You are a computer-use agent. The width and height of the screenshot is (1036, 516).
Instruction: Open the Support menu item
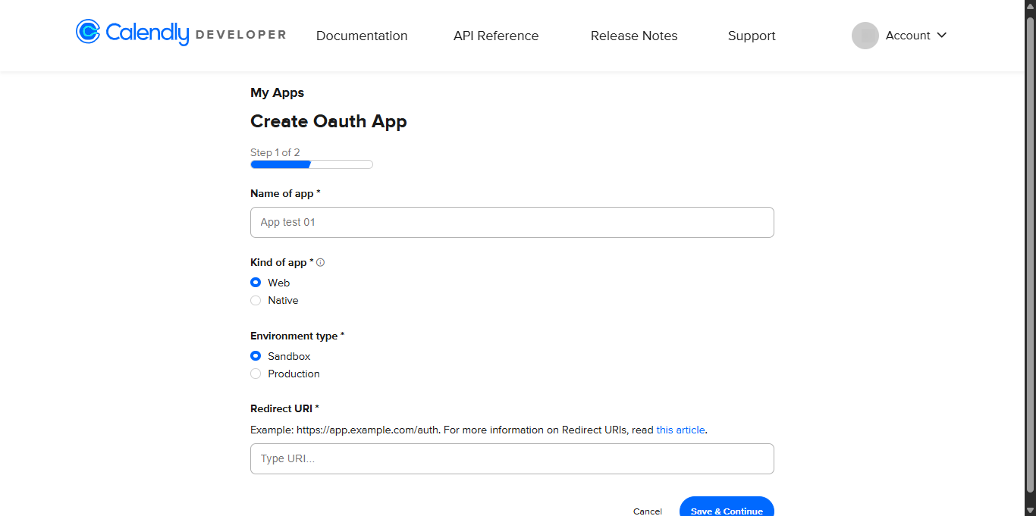(752, 36)
